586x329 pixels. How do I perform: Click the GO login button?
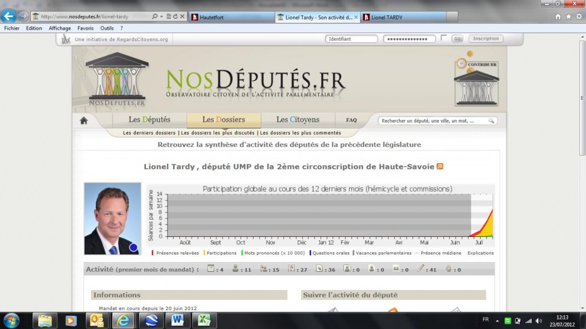click(457, 38)
